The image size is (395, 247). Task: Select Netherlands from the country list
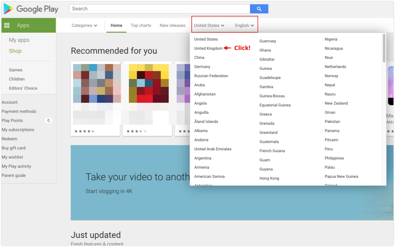click(335, 67)
